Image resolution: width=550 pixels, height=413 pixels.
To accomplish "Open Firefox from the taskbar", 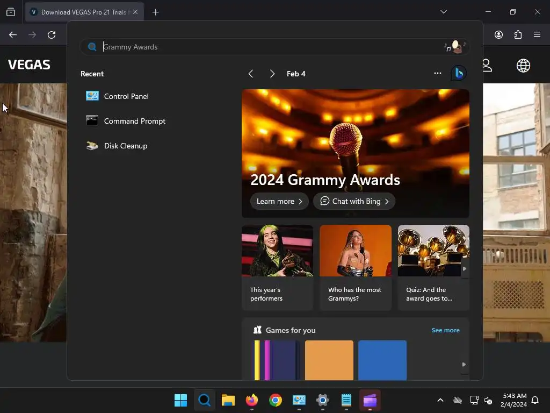I will 251,400.
